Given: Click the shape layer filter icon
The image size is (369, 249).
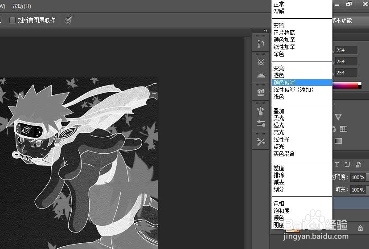Looking at the screenshot, I should (x=348, y=164).
